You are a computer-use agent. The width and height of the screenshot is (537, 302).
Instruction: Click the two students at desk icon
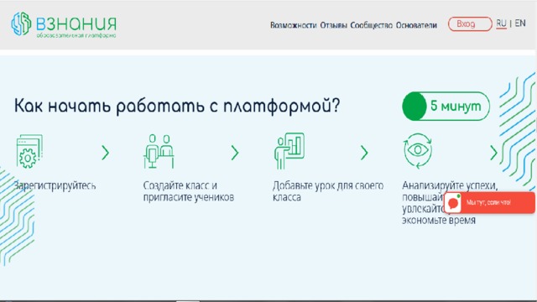pyautogui.click(x=159, y=151)
